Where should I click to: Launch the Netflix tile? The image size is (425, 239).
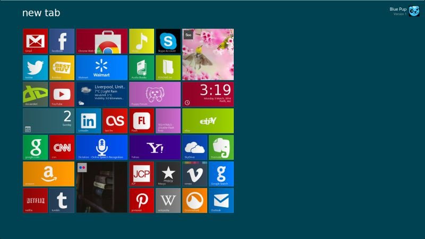pyautogui.click(x=35, y=201)
